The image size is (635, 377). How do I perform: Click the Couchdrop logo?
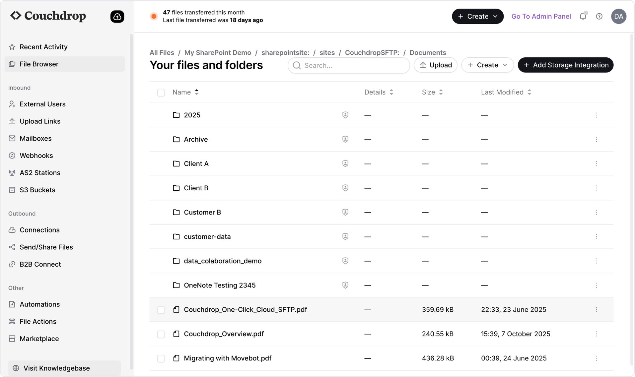tap(48, 16)
